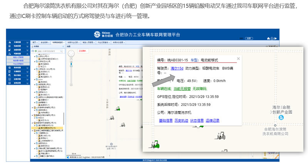Viewport: 308px width, 168px height.
Task: Close the 安全报表 tab with its x
Action: (49, 42)
